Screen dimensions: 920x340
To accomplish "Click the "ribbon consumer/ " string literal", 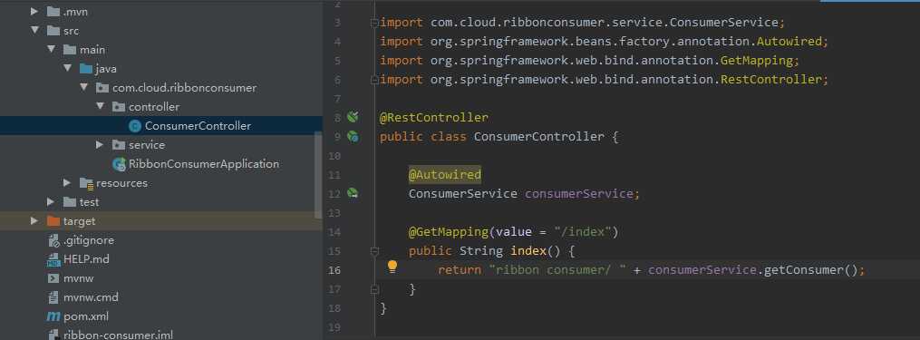I will (x=557, y=270).
